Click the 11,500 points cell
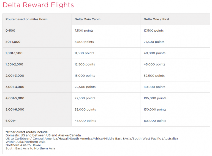The width and height of the screenshot is (212, 156). [84, 53]
